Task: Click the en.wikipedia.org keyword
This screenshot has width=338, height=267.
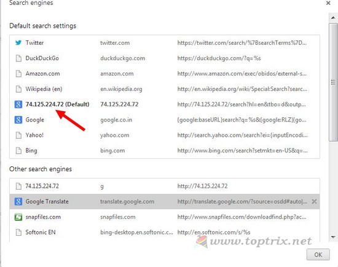Action: (121, 89)
